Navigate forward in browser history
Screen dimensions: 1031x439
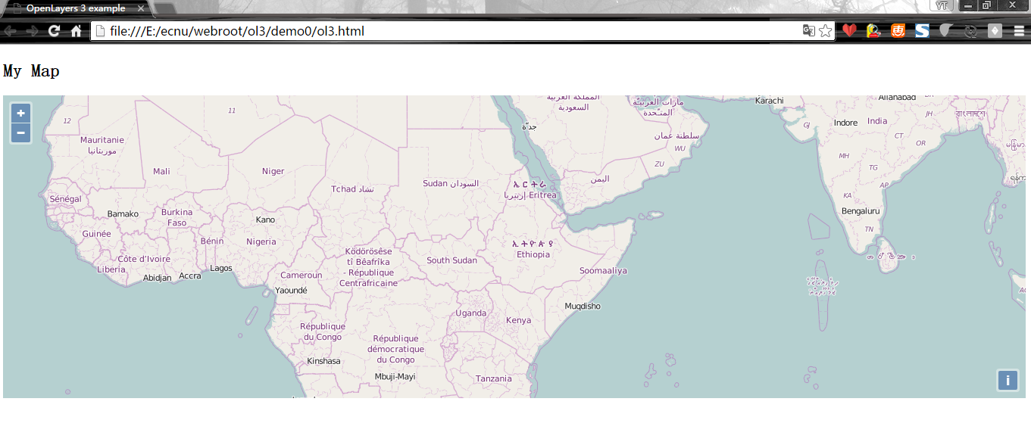click(32, 31)
